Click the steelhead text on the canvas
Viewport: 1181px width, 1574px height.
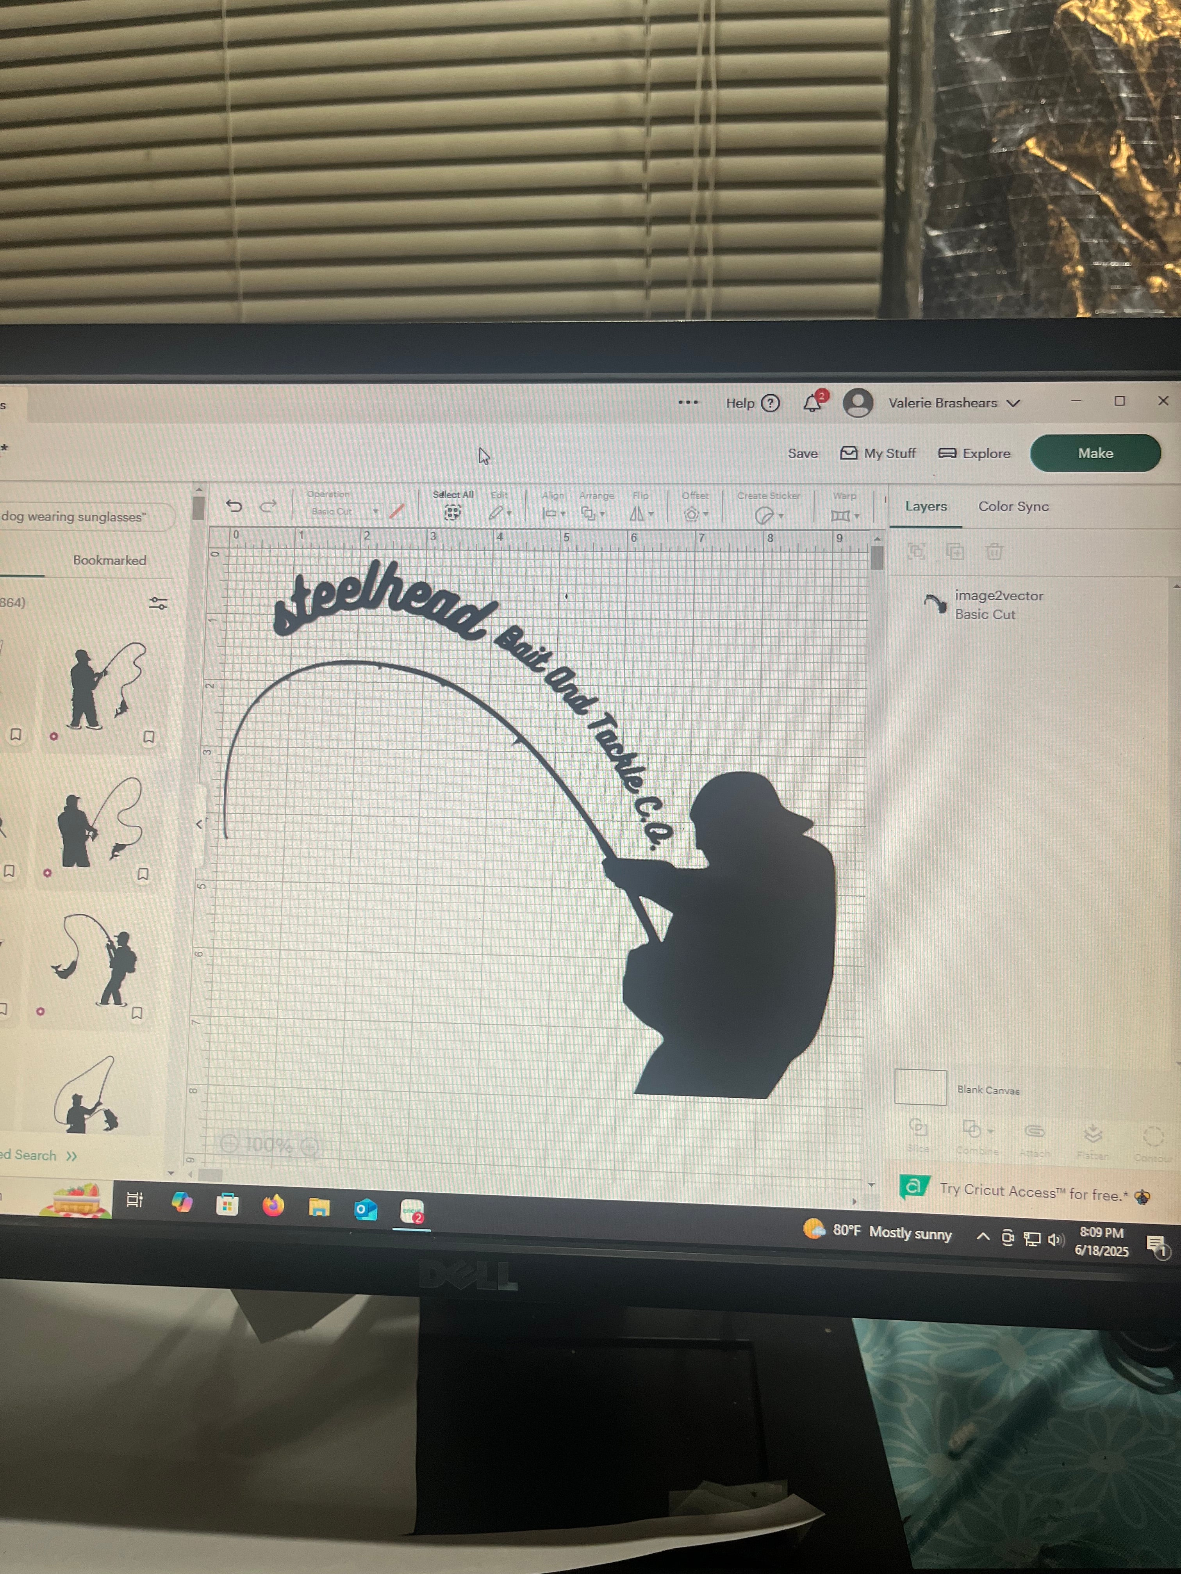click(x=384, y=600)
